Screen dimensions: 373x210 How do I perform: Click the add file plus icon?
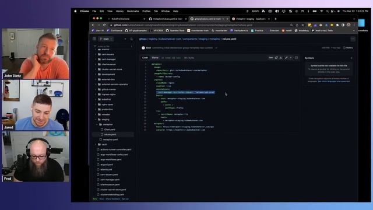125,39
